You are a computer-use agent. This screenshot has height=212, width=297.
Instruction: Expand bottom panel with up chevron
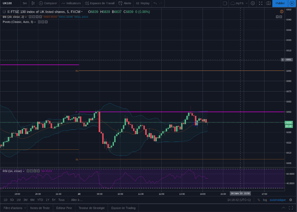pos(284,208)
